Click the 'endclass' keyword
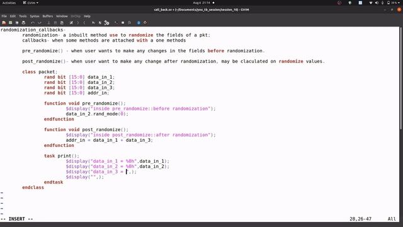403x227 pixels. (x=33, y=187)
